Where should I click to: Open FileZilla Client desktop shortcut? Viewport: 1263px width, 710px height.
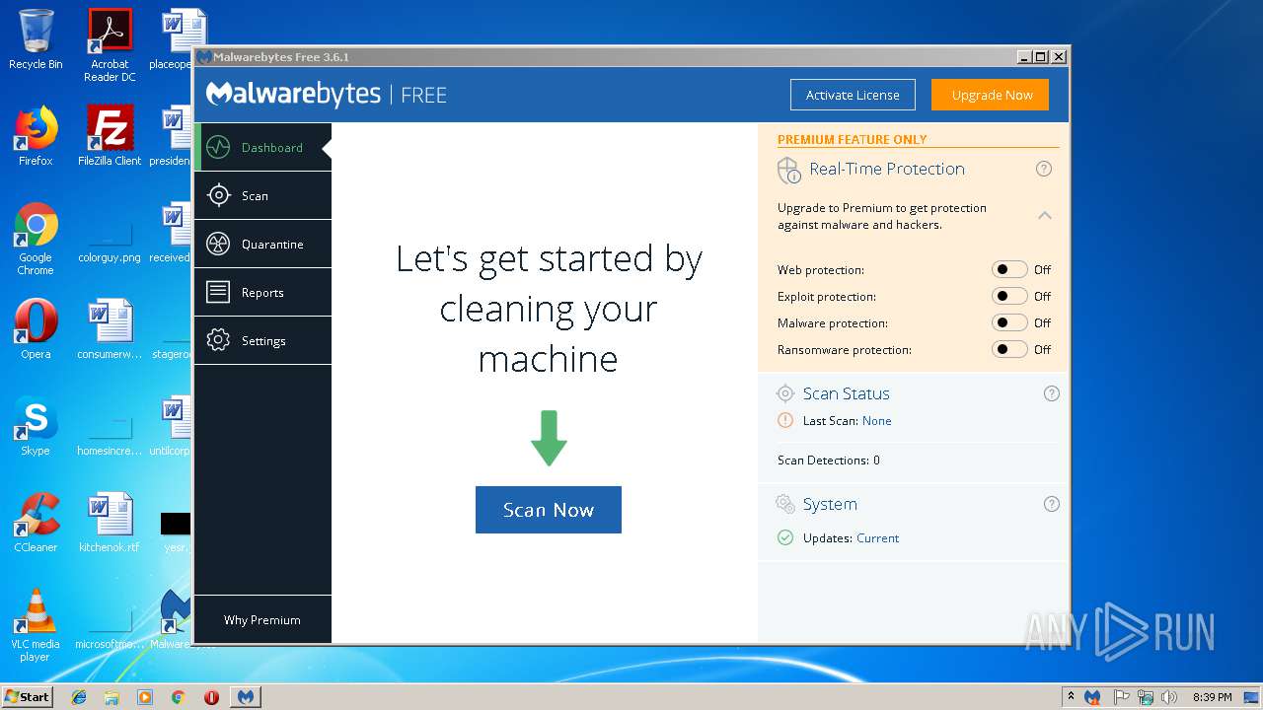point(110,136)
